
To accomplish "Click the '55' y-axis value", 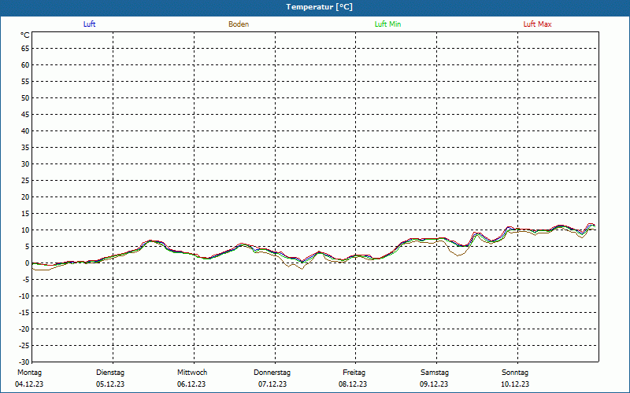I will pos(25,82).
